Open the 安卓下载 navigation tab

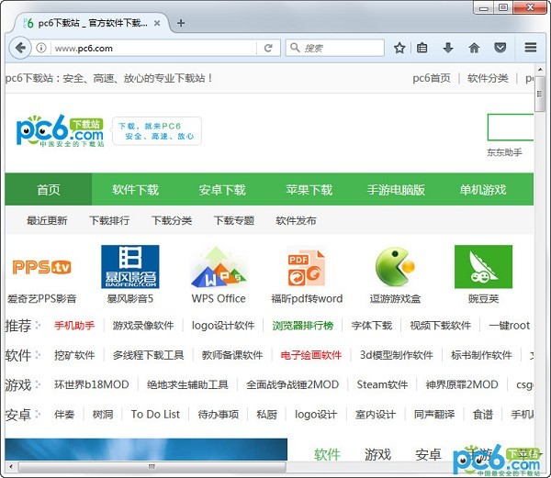[222, 190]
